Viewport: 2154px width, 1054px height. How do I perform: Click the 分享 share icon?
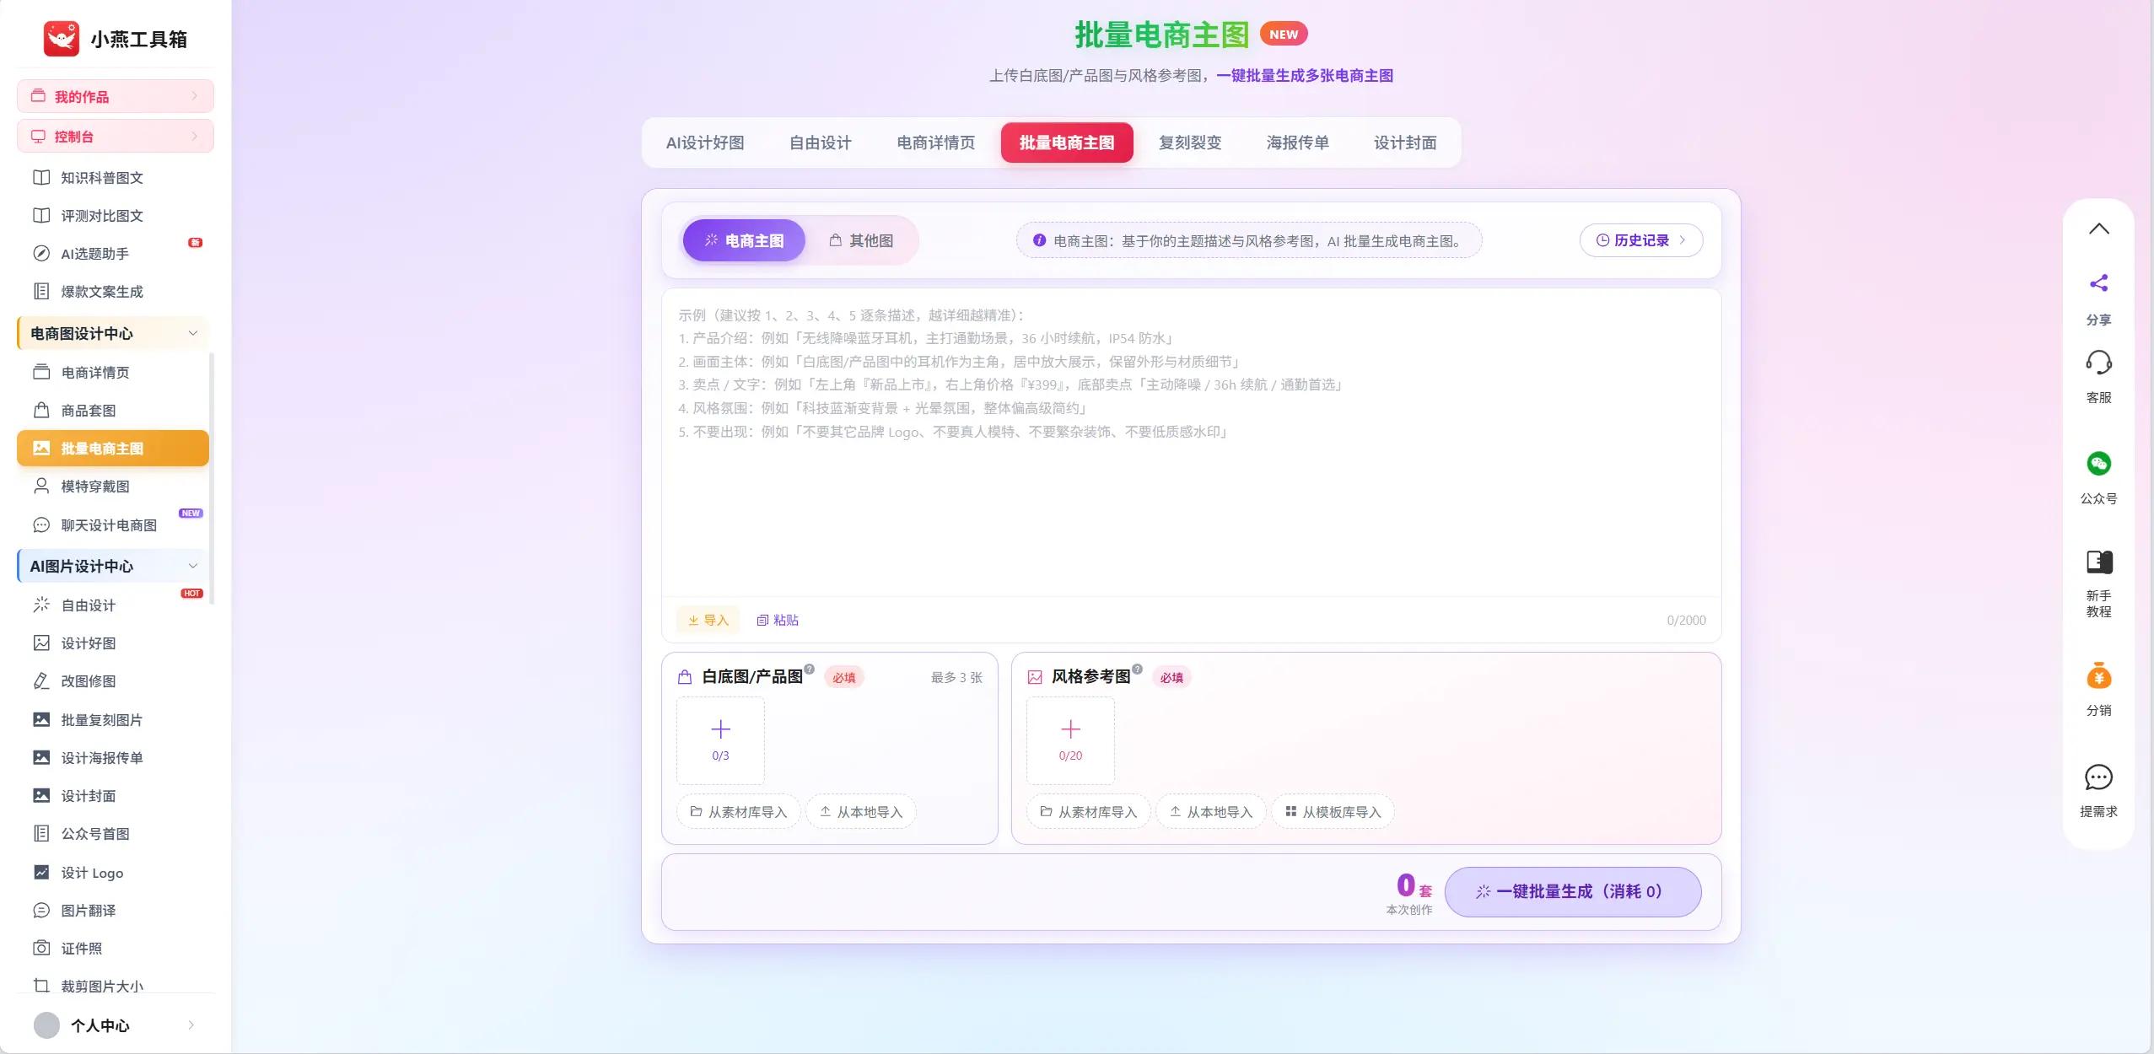tap(2099, 283)
